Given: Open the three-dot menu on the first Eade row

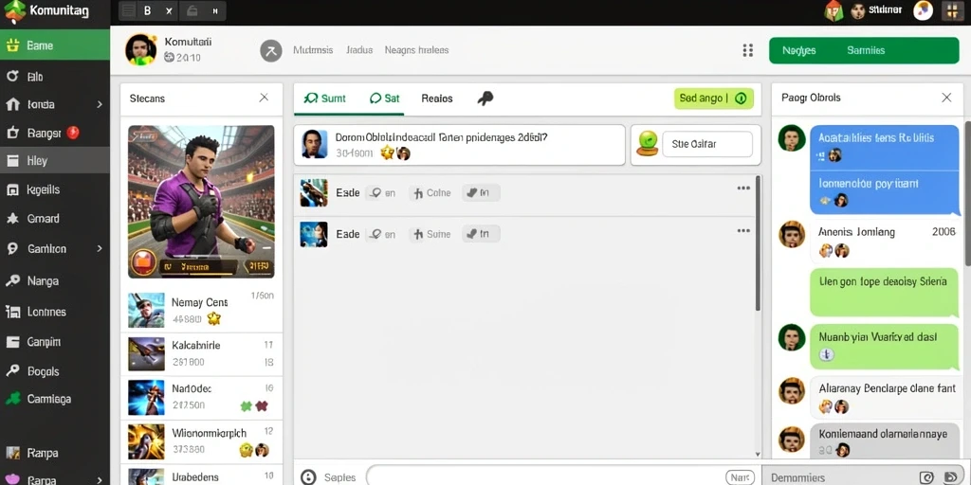Looking at the screenshot, I should coord(743,189).
